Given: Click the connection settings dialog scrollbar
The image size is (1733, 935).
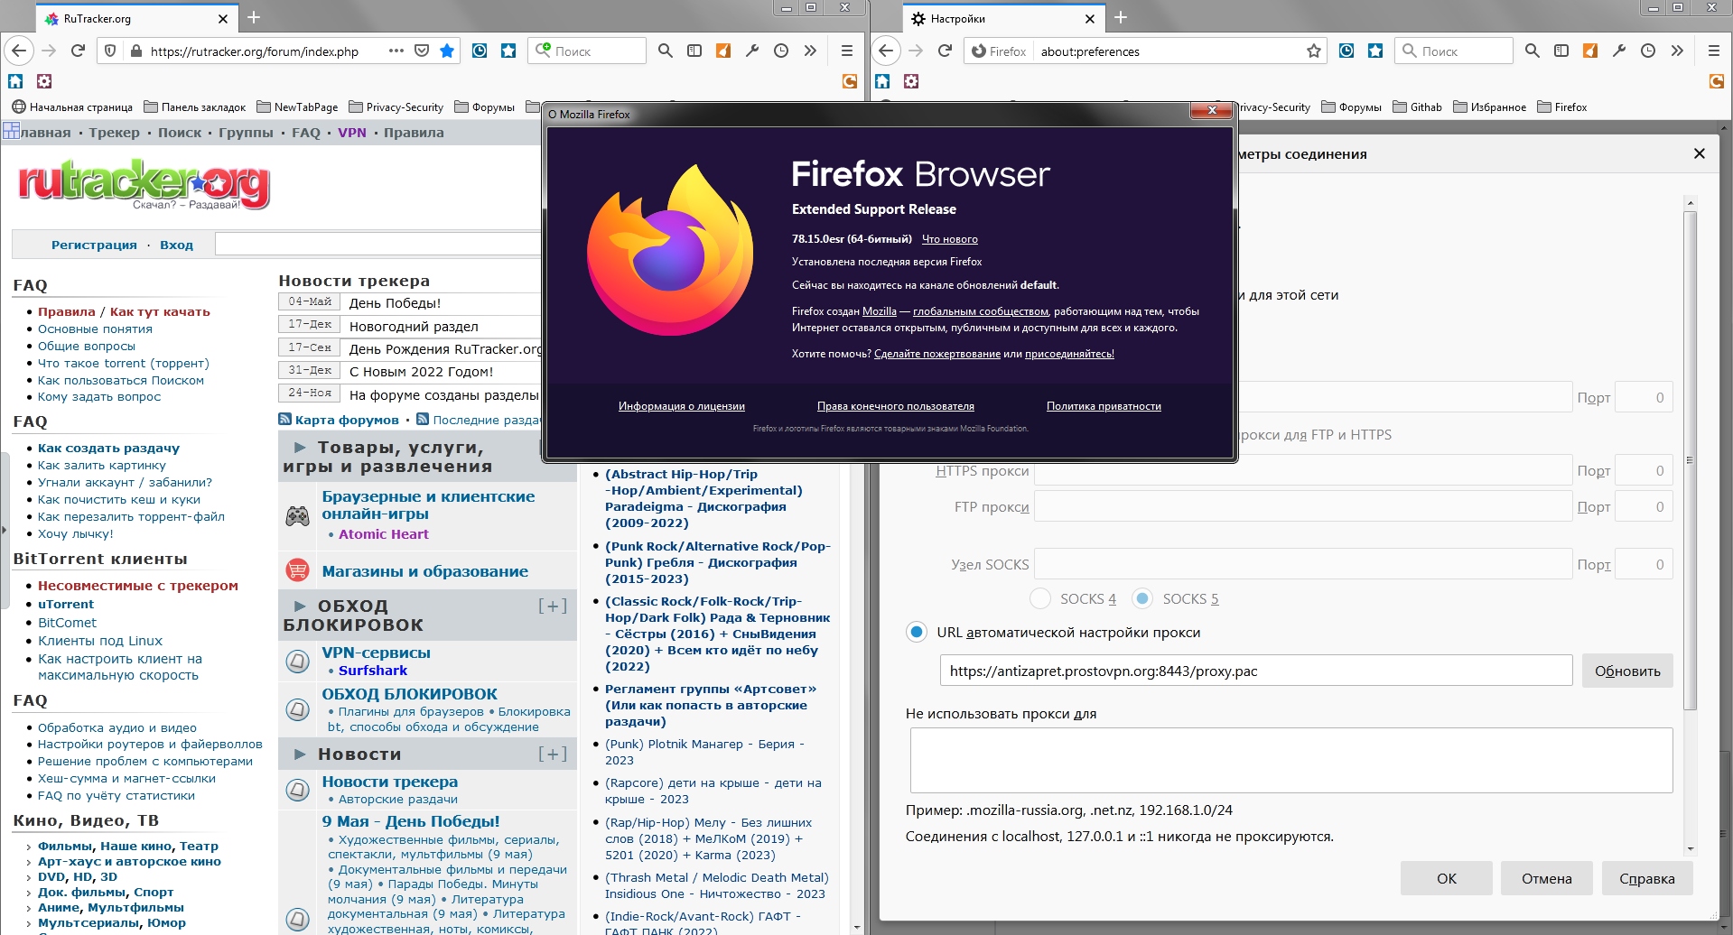Looking at the screenshot, I should [x=1691, y=459].
